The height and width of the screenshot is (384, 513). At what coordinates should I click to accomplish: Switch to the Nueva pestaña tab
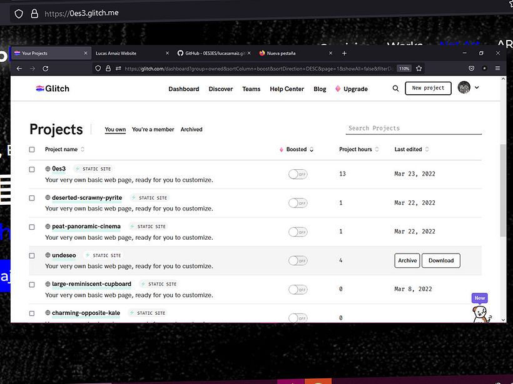(295, 53)
